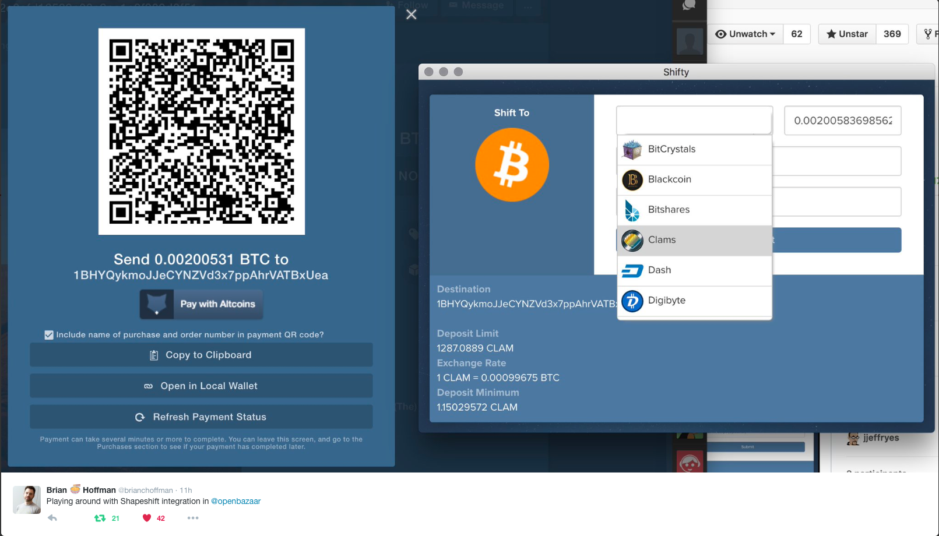Click the ShapeShift fox icon
This screenshot has width=939, height=536.
pyautogui.click(x=157, y=304)
